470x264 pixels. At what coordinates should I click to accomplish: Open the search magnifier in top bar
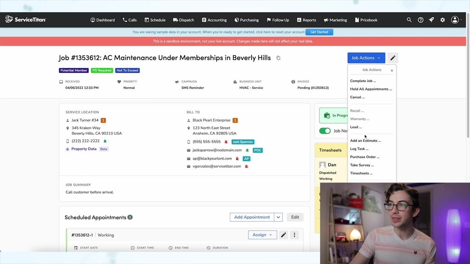pyautogui.click(x=409, y=20)
